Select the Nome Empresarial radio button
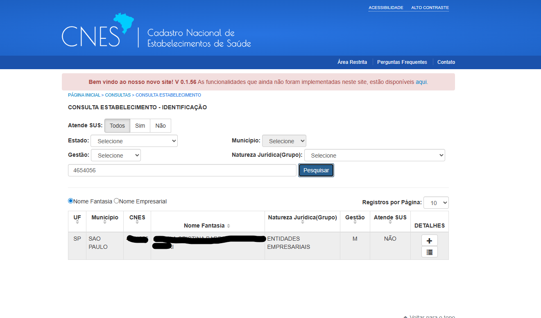Viewport: 541px width, 318px height. pyautogui.click(x=116, y=201)
